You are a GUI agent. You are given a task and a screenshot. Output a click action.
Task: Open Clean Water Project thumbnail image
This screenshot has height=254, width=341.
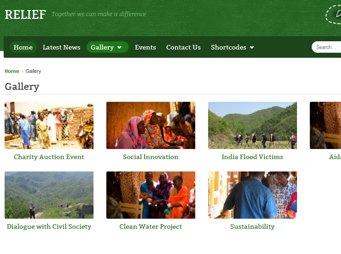(151, 195)
